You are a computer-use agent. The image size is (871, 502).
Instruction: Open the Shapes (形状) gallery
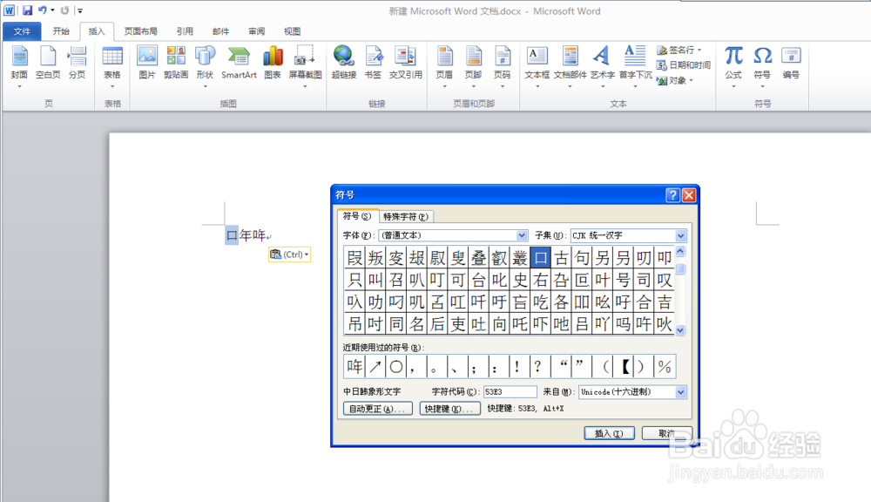205,66
